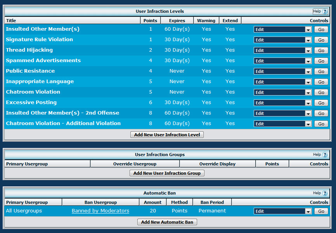336x233 pixels.
Task: Open controls dropdown for All Usergroups ban
Action: (282, 211)
